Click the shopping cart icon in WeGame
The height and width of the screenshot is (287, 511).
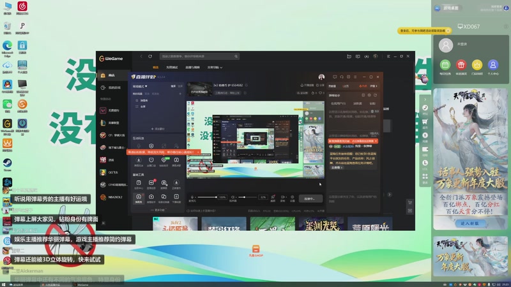click(x=410, y=202)
